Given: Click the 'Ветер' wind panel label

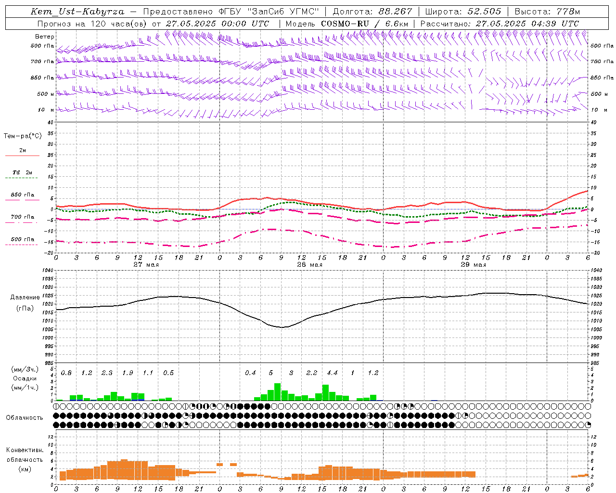Looking at the screenshot, I should click(45, 37).
